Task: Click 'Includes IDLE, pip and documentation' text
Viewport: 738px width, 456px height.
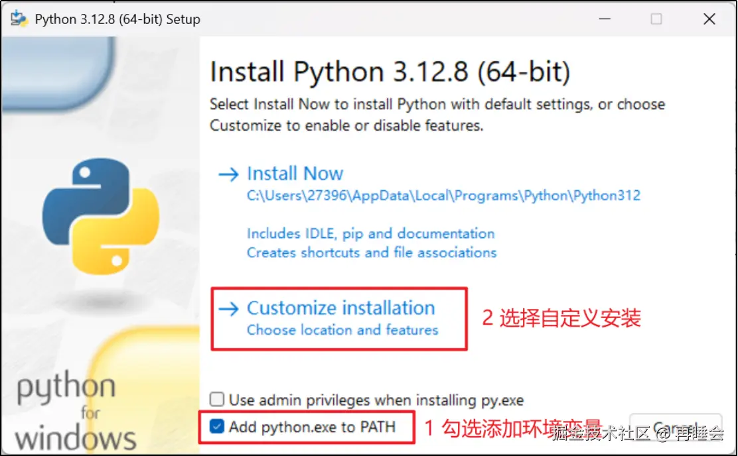Action: 371,234
